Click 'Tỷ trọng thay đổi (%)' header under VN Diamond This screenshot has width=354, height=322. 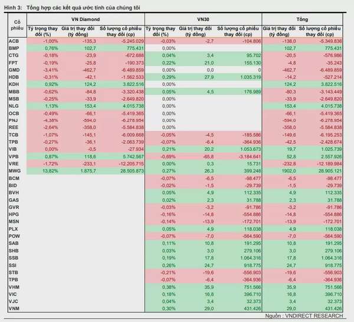click(x=42, y=31)
